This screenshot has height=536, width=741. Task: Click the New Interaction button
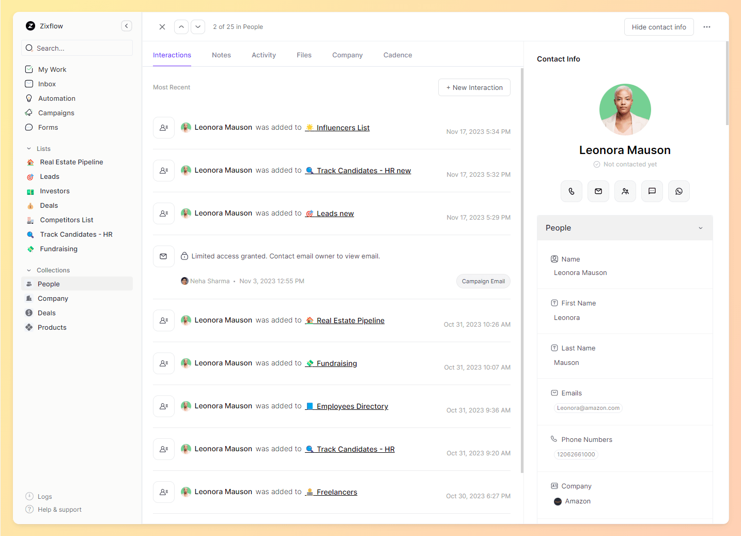point(474,87)
